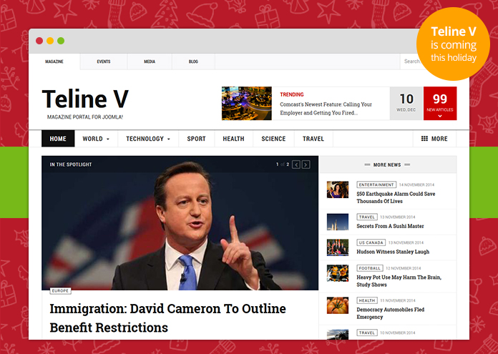Click the earthquake alarm article thumbnail
498x354 pixels.
click(338, 190)
